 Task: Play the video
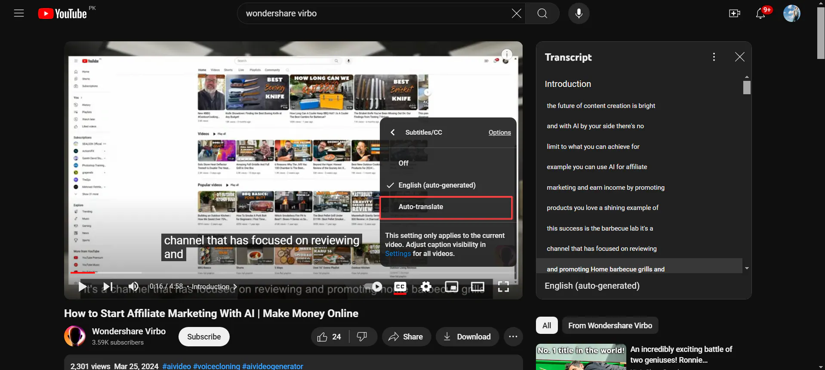[x=82, y=287]
